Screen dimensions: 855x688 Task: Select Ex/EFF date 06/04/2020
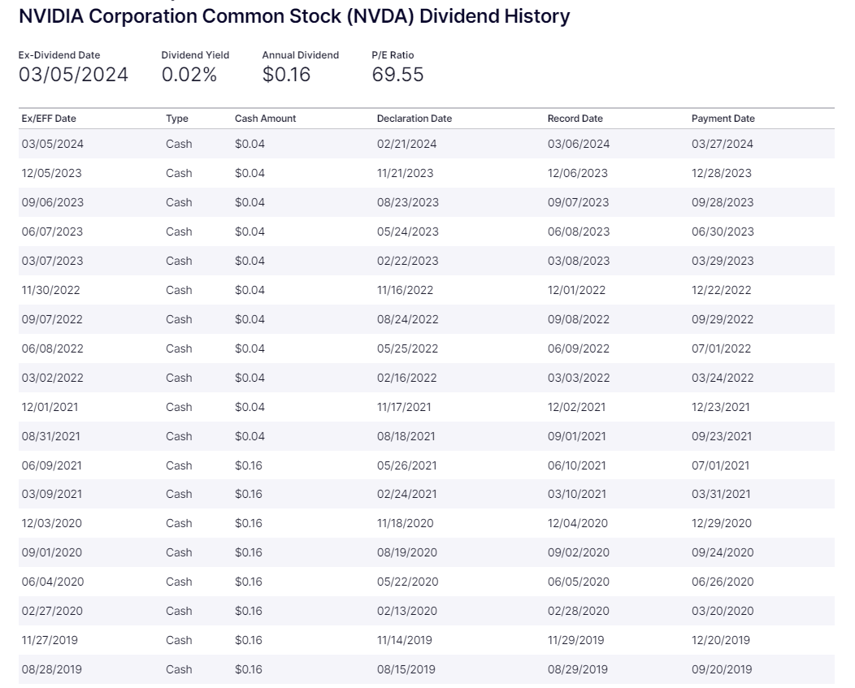coord(53,582)
